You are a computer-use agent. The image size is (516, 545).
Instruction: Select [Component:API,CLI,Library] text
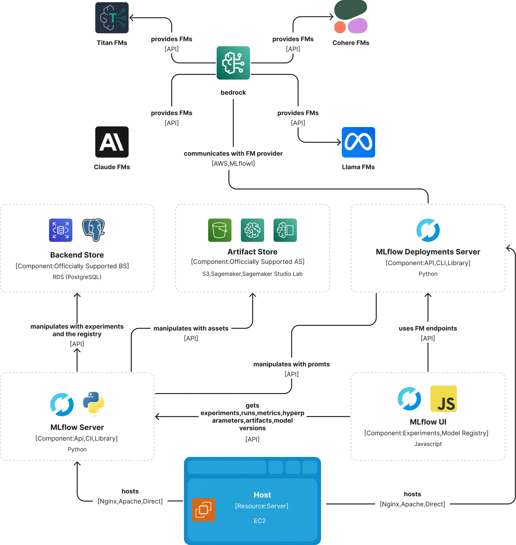pos(428,263)
